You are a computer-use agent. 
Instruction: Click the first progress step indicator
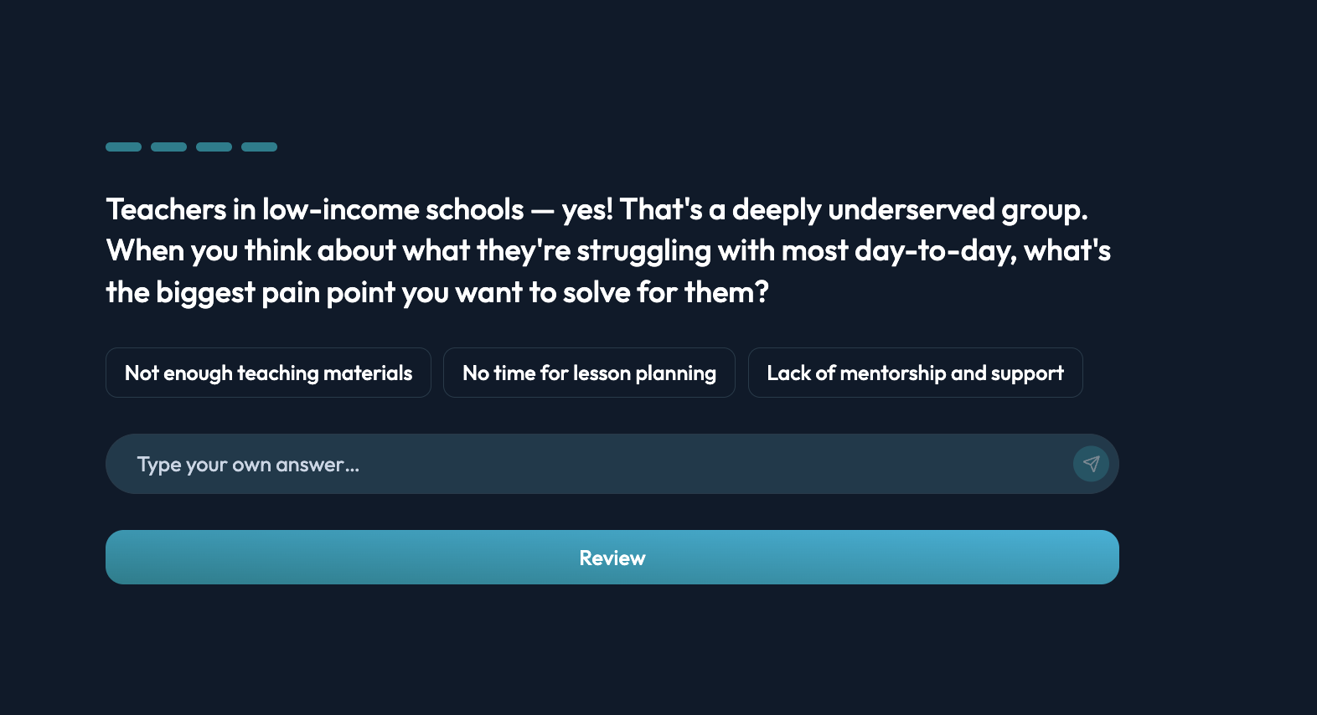pyautogui.click(x=123, y=147)
